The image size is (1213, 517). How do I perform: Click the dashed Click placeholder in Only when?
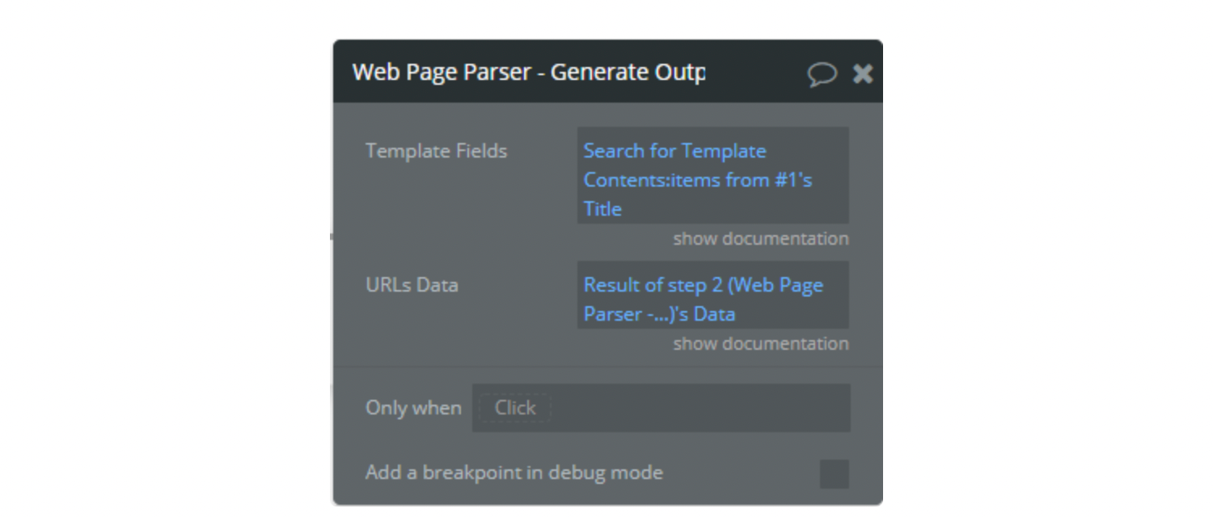(x=515, y=408)
